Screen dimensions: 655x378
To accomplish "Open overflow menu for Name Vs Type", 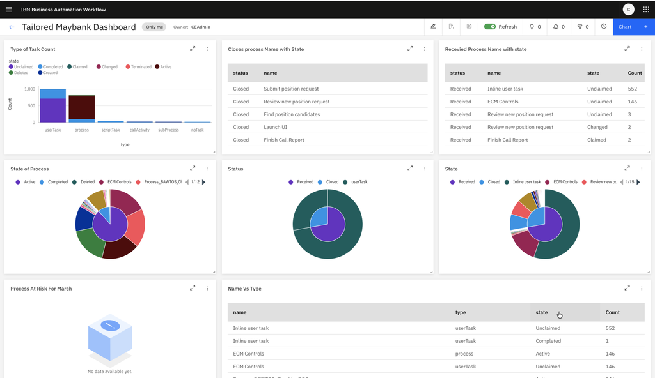I will point(642,288).
